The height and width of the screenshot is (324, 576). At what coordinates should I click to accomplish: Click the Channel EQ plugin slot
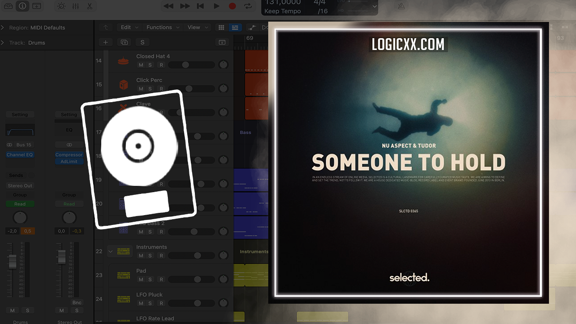pos(20,155)
